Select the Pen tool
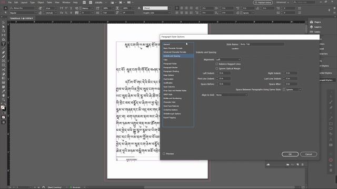Viewport: 337px width, 189px height. (4, 52)
